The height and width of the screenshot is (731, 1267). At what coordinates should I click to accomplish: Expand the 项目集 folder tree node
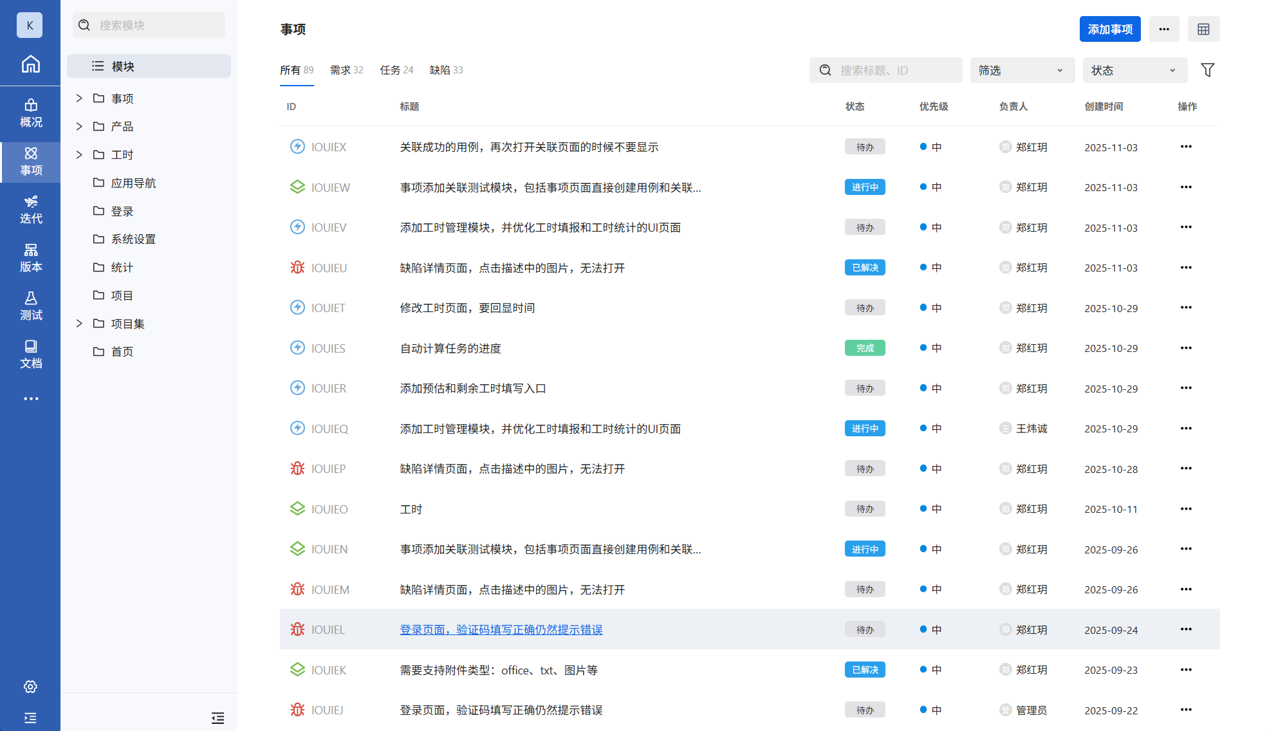(79, 324)
